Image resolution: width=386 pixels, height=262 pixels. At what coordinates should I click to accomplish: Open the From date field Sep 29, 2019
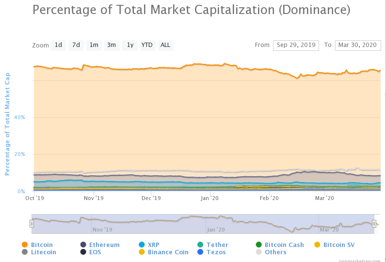(296, 46)
